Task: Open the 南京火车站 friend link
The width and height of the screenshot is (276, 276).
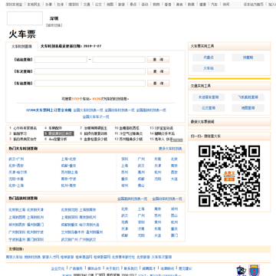Action: [15, 257]
